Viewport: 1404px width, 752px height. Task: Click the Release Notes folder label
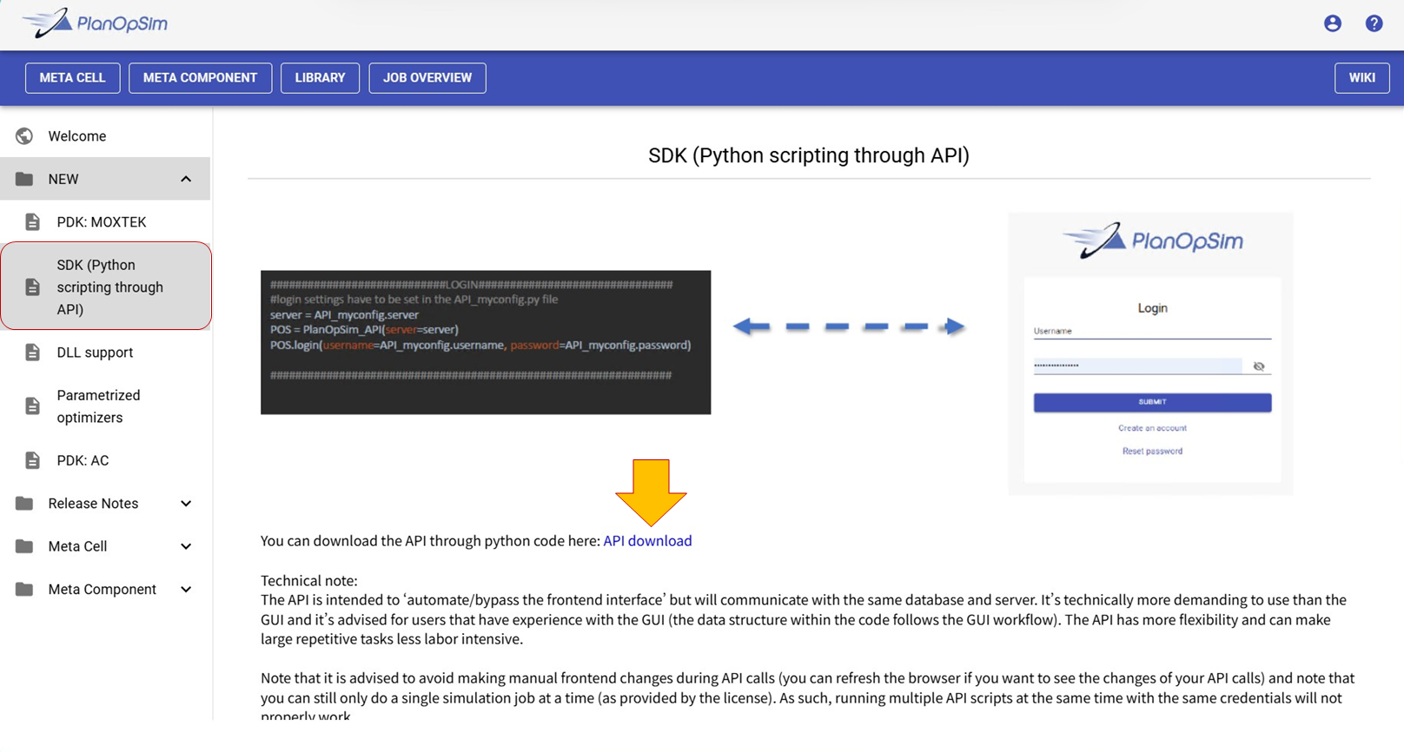(93, 504)
